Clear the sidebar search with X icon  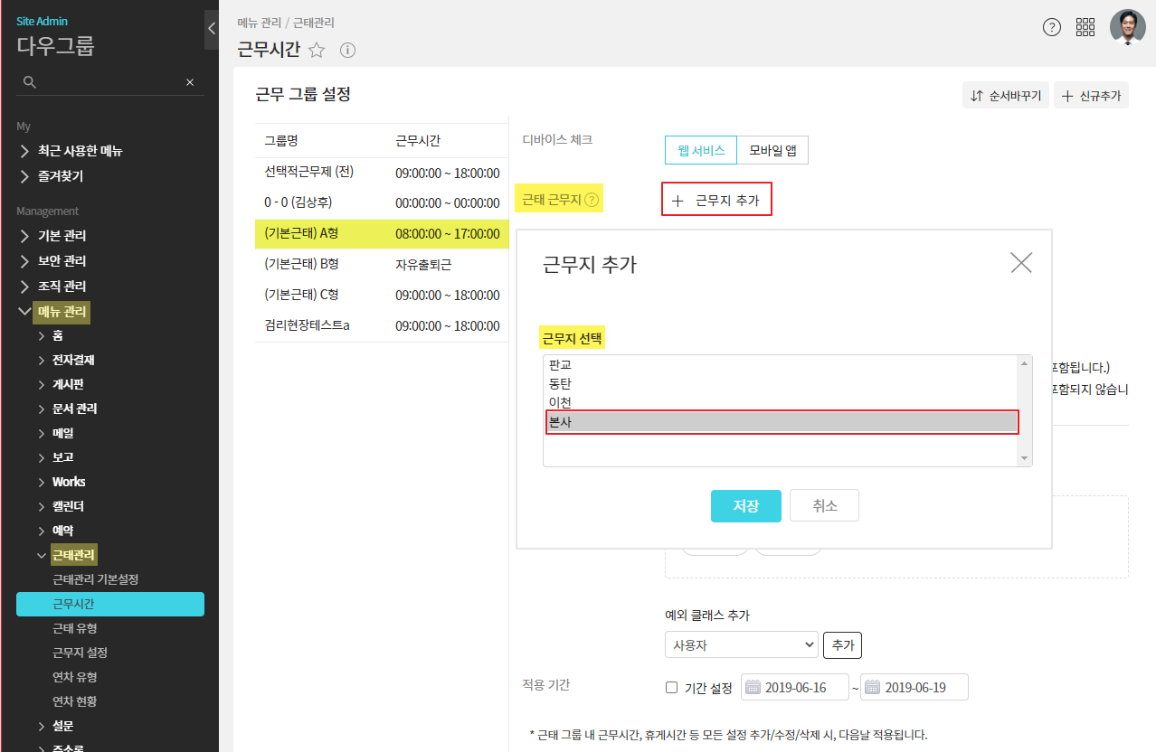click(190, 82)
